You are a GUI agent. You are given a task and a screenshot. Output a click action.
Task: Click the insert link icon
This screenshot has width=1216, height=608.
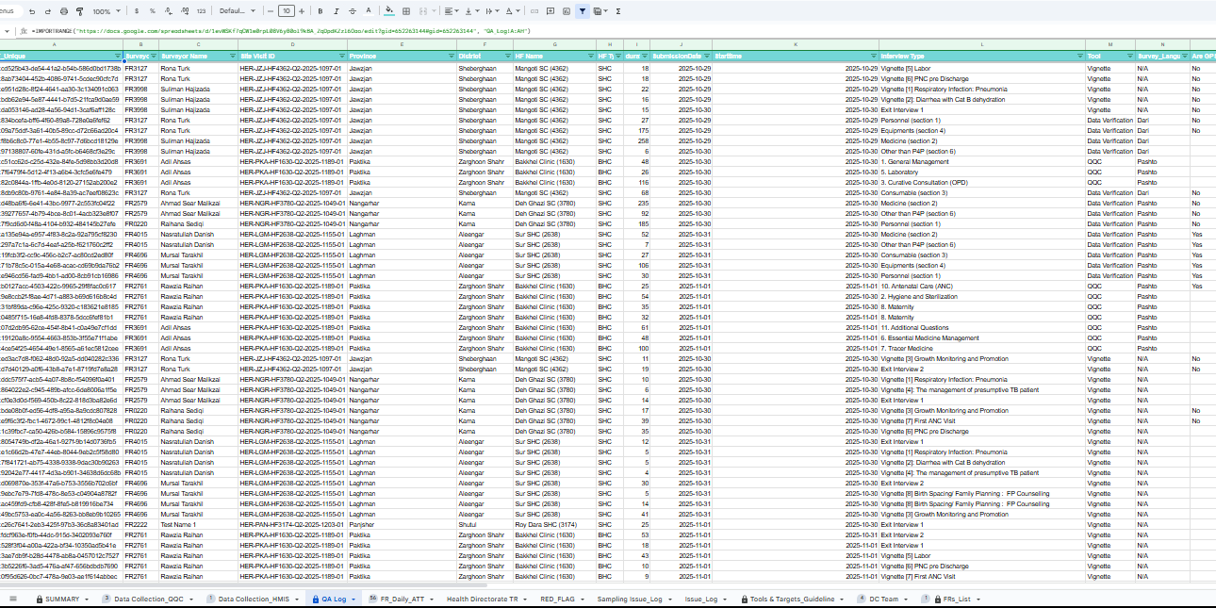coord(534,11)
